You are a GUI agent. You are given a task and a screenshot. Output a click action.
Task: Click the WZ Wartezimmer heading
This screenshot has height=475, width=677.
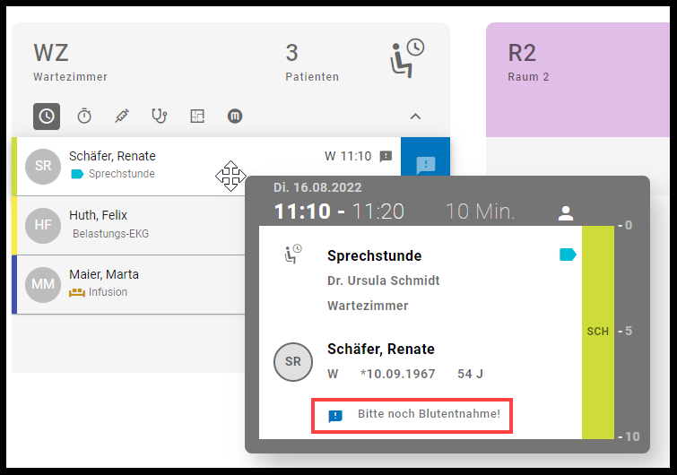(x=70, y=62)
